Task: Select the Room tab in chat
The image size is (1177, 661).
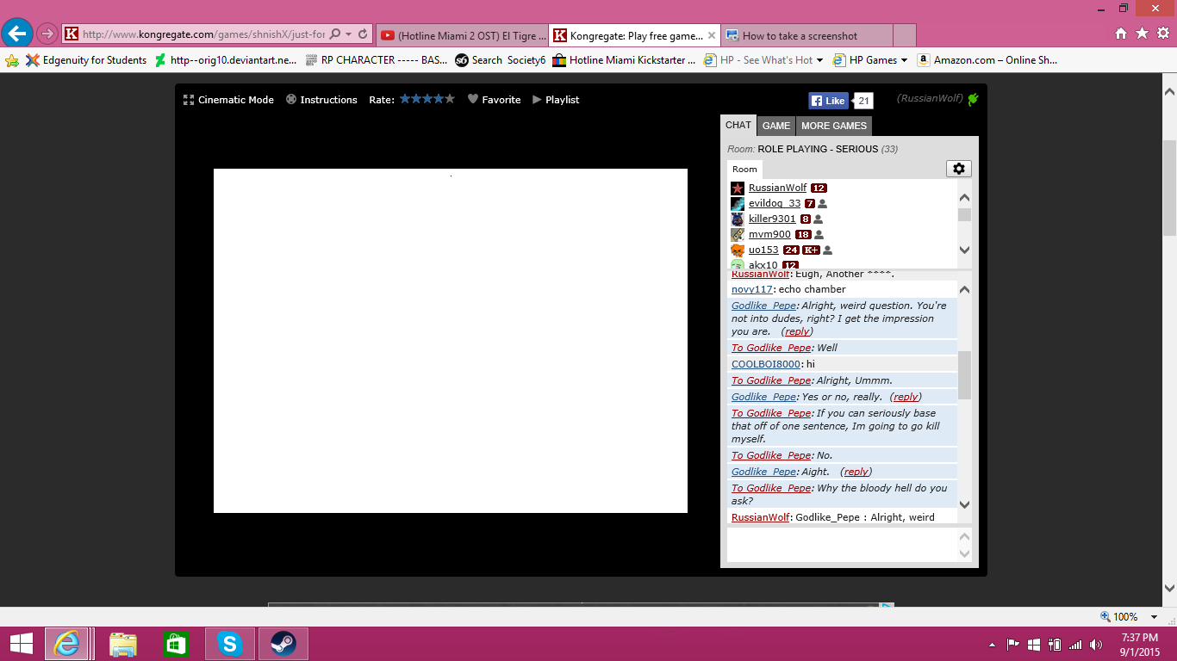Action: (x=744, y=169)
